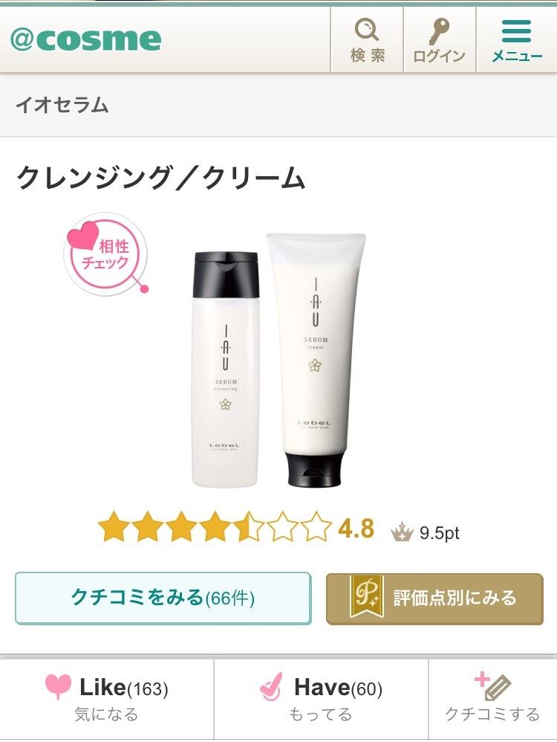Click the crown ranking icon
Image resolution: width=557 pixels, height=742 pixels.
tap(402, 532)
